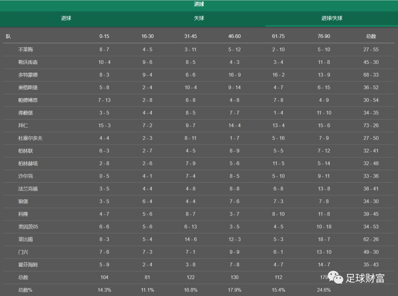
Task: Select team name 弗赖堡
Action: pos(26,113)
